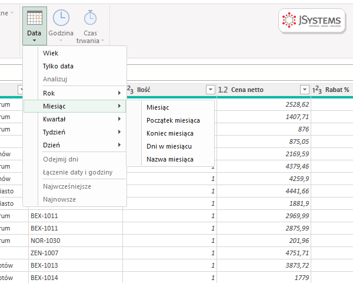
Task: Click BEX-1011 cell in the 2969,99 row
Action: click(76, 216)
